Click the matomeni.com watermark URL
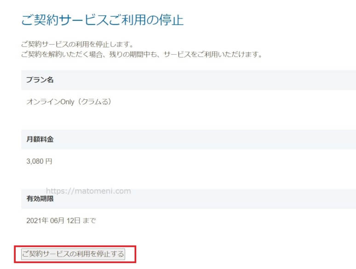 coord(89,191)
